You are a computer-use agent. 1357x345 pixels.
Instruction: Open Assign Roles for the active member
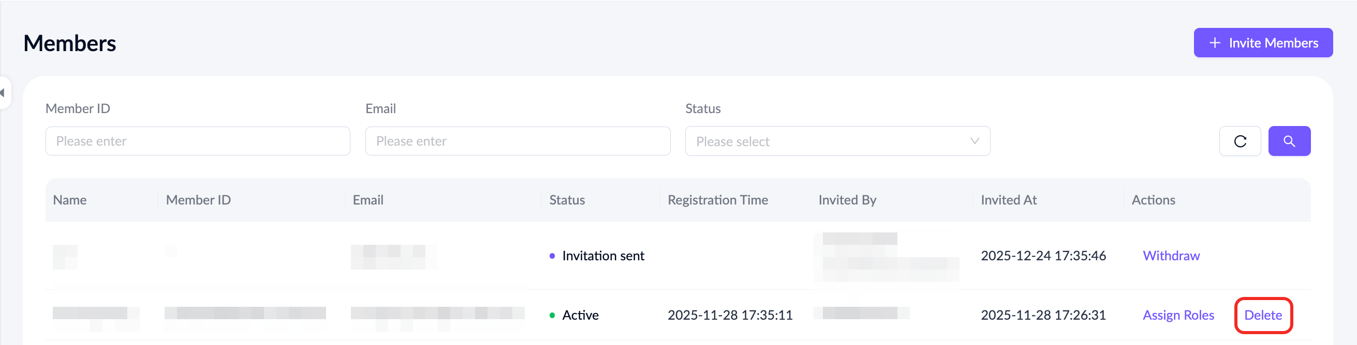click(1178, 315)
